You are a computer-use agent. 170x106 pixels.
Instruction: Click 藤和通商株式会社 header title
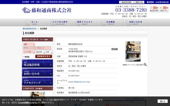(x=52, y=10)
